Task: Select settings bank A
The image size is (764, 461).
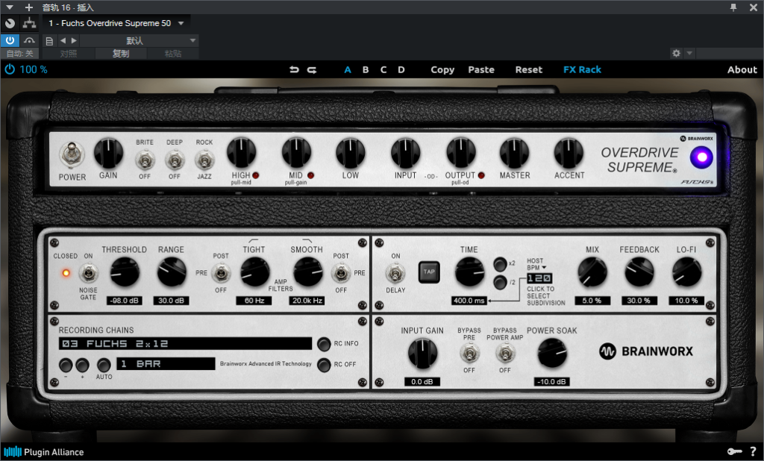Action: [348, 69]
